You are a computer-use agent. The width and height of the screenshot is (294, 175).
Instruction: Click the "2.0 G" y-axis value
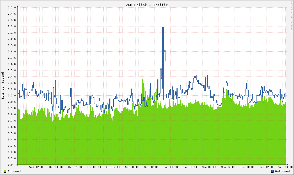point(12,39)
